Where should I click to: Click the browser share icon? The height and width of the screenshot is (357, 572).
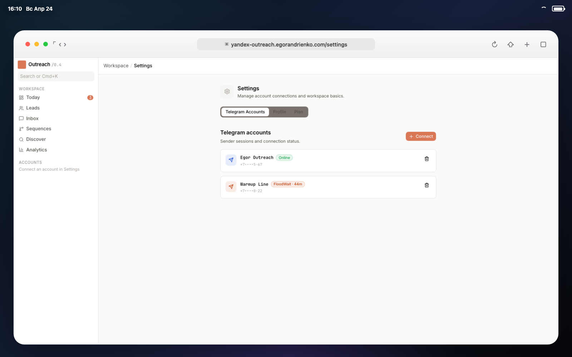tap(511, 44)
